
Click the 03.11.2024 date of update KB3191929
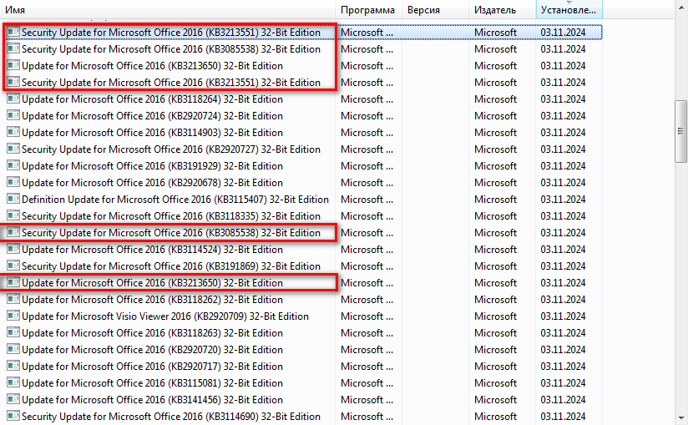[x=563, y=166]
